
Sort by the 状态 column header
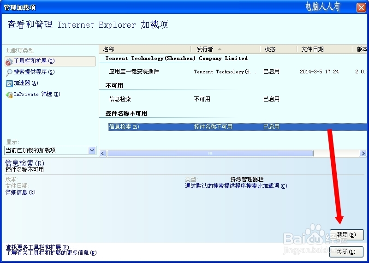[279, 49]
